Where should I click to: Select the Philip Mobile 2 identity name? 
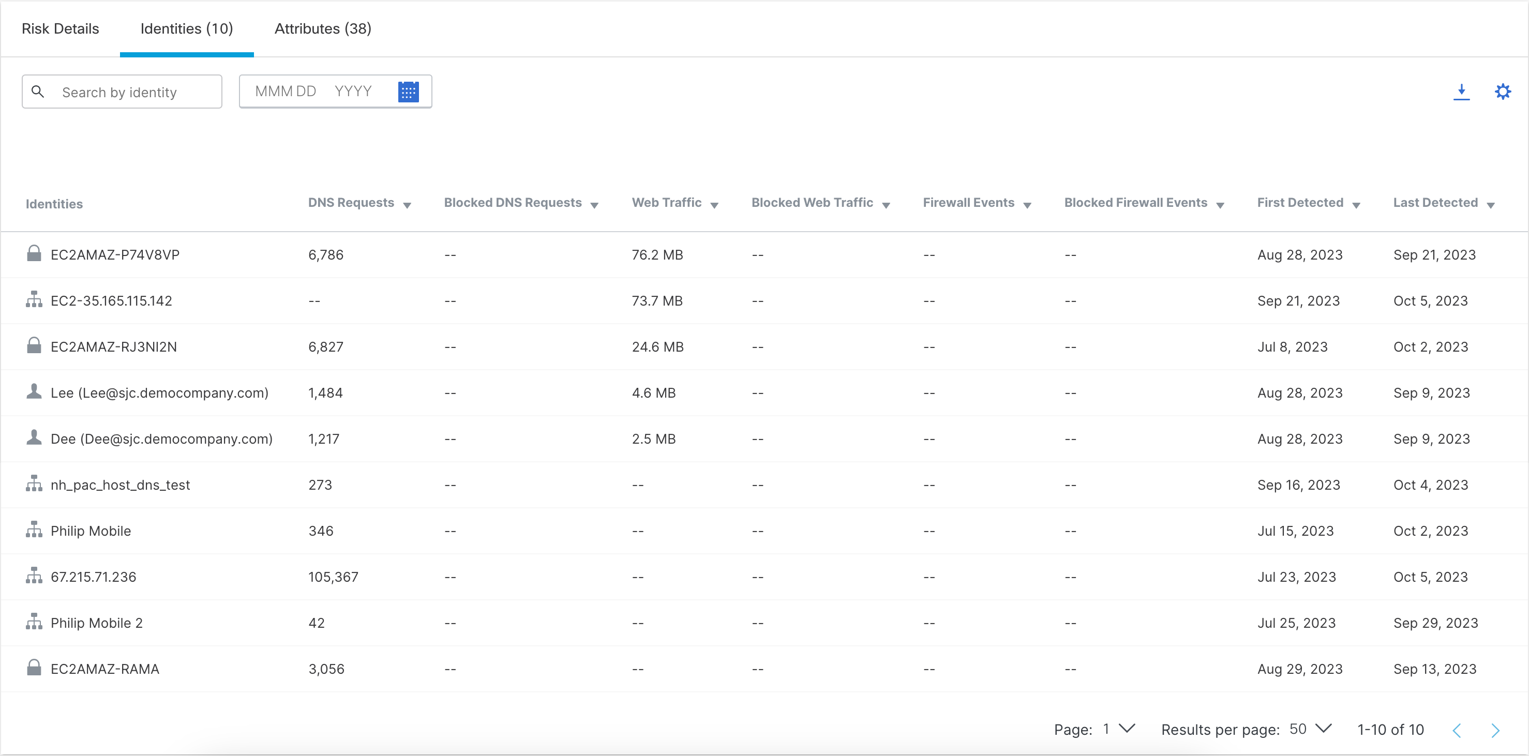point(97,623)
